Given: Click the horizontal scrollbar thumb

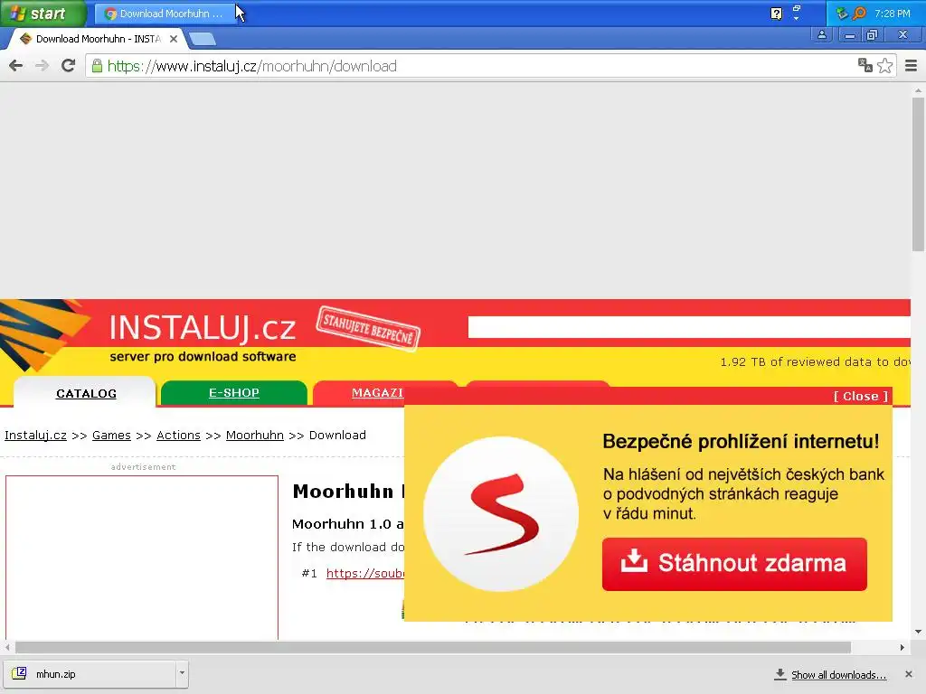Looking at the screenshot, I should tap(433, 647).
